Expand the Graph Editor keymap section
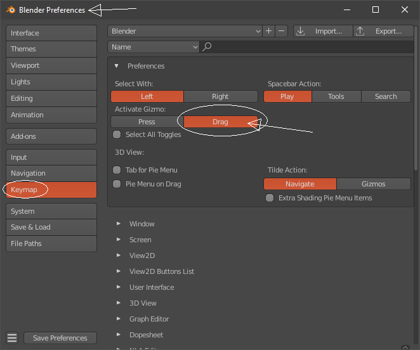420x350 pixels. point(119,319)
